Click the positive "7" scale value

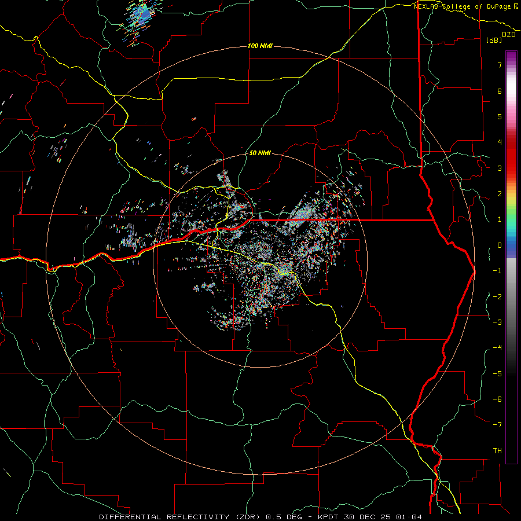500,65
